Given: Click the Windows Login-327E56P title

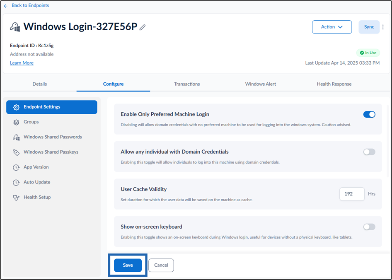Looking at the screenshot, I should [80, 27].
